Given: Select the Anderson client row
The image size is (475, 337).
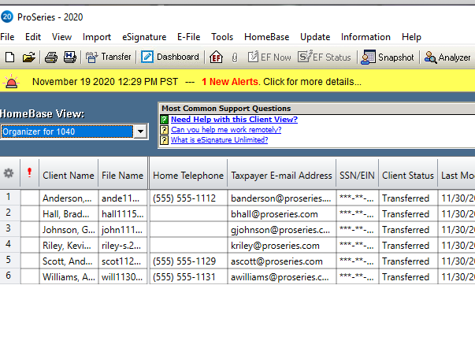Looking at the screenshot, I should (68, 198).
